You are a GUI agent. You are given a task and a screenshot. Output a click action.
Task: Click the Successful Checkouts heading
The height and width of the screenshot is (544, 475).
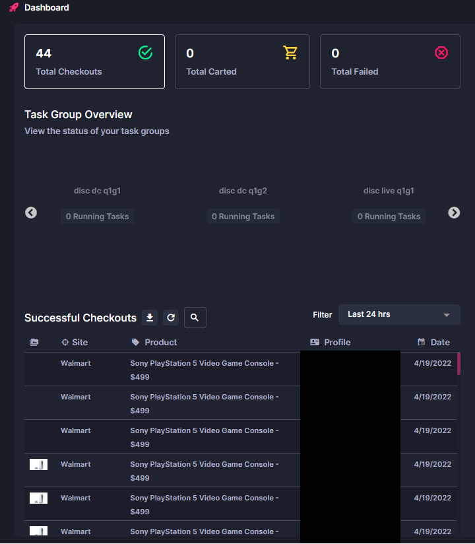(x=80, y=318)
